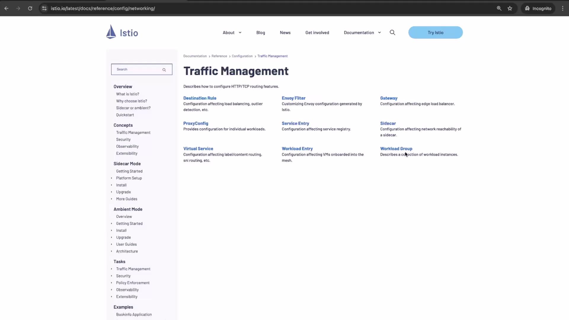Reload the page with the refresh icon
Viewport: 569px width, 320px height.
(x=30, y=8)
